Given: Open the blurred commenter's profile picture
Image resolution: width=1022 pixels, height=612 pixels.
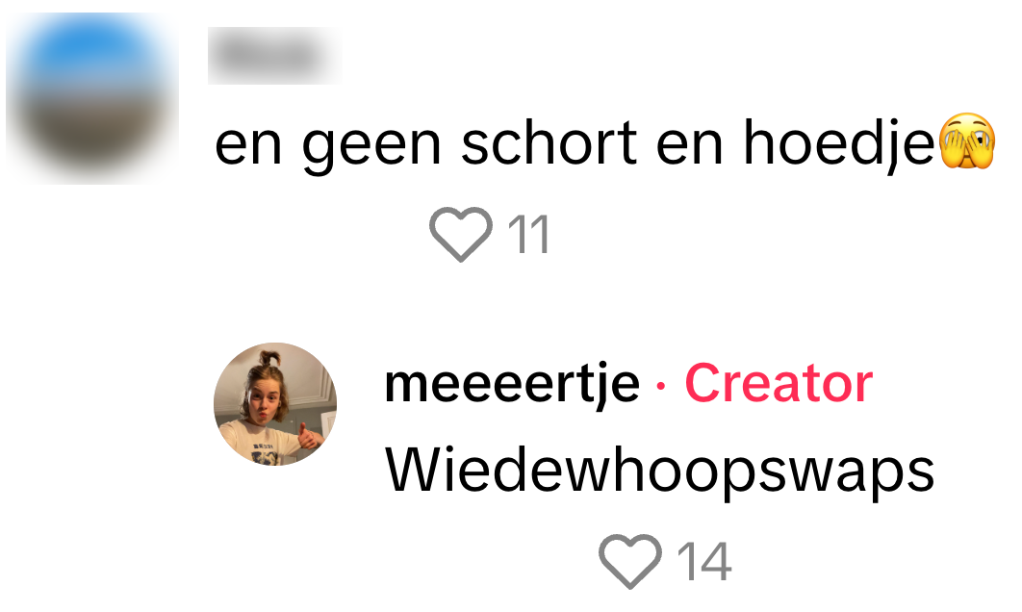Looking at the screenshot, I should (x=91, y=97).
